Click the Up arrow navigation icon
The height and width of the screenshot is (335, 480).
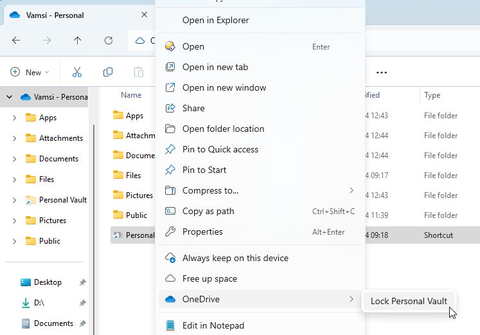click(78, 40)
